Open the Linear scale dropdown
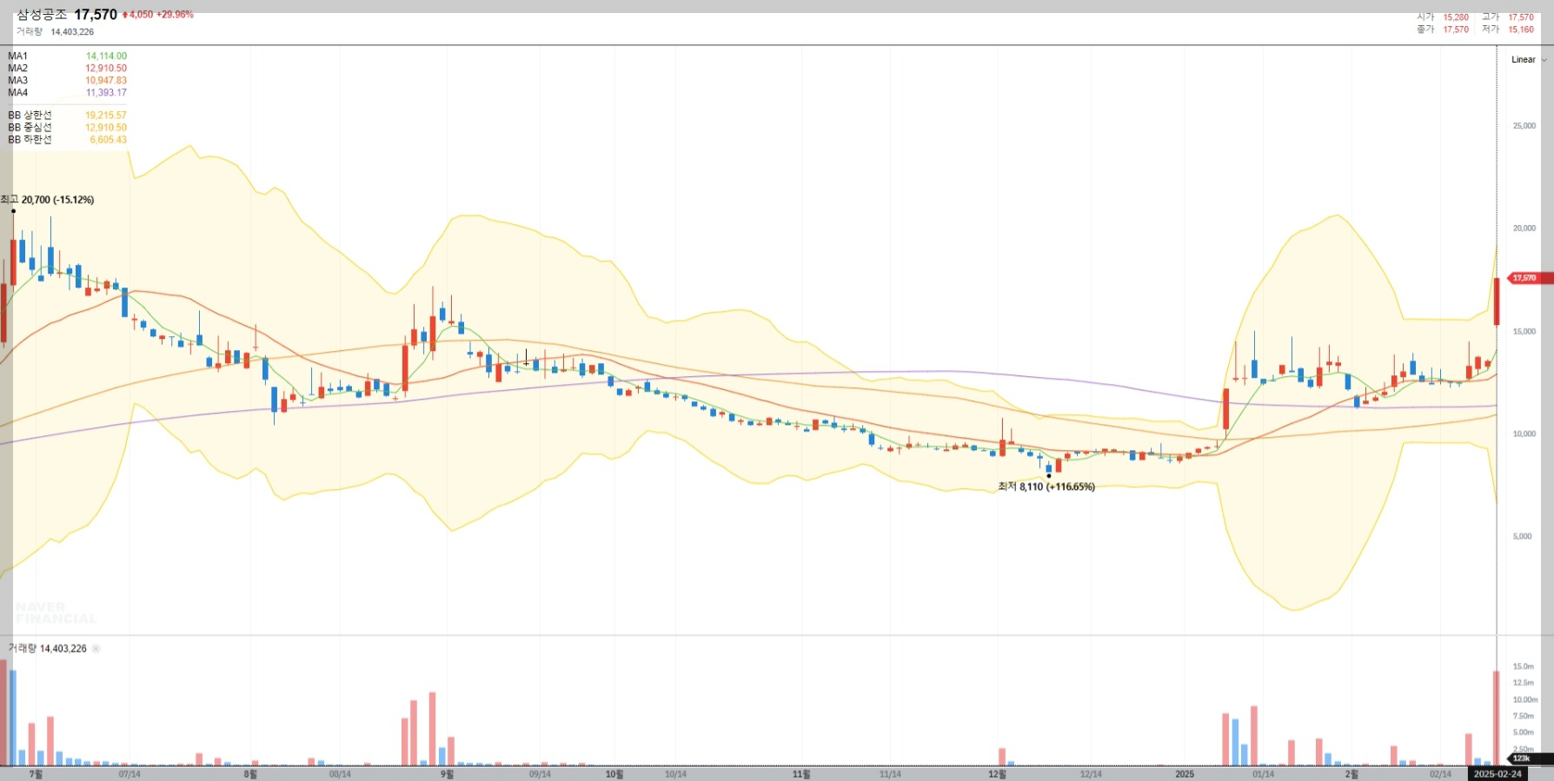 [1529, 60]
